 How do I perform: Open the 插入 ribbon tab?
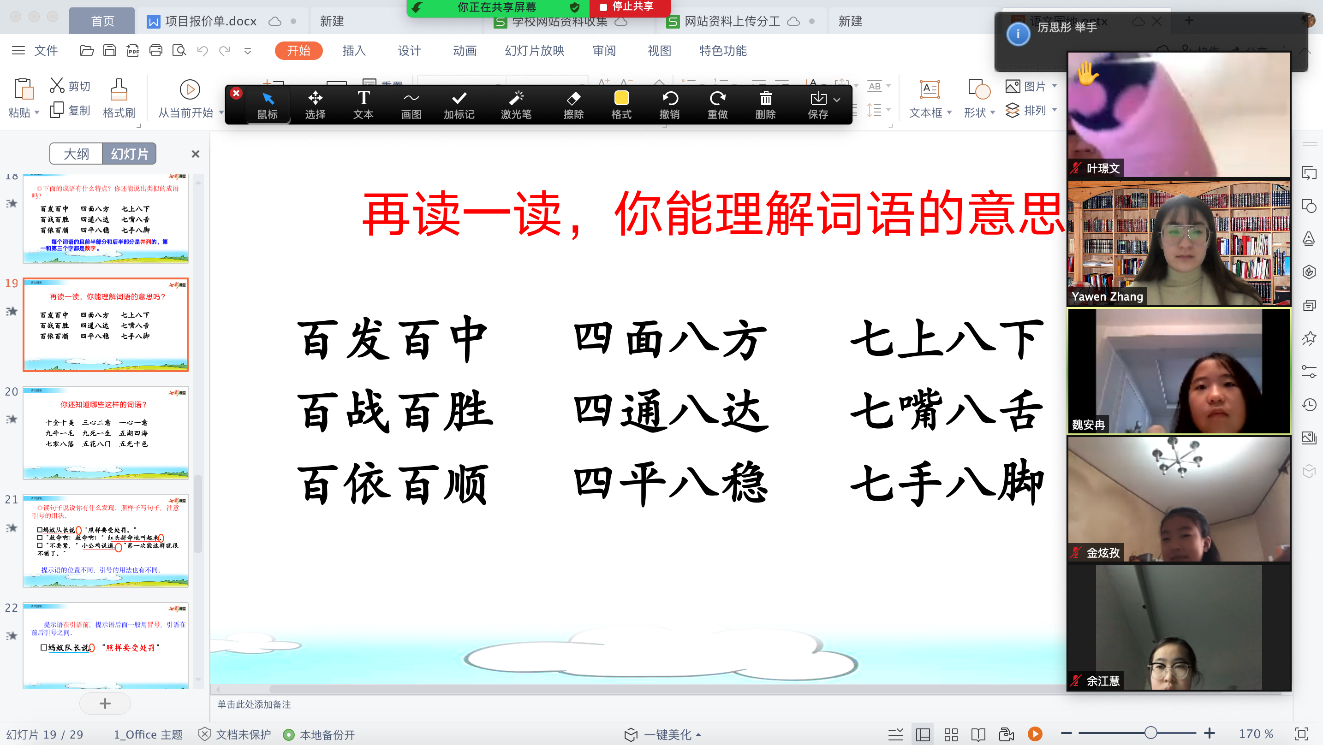tap(354, 50)
